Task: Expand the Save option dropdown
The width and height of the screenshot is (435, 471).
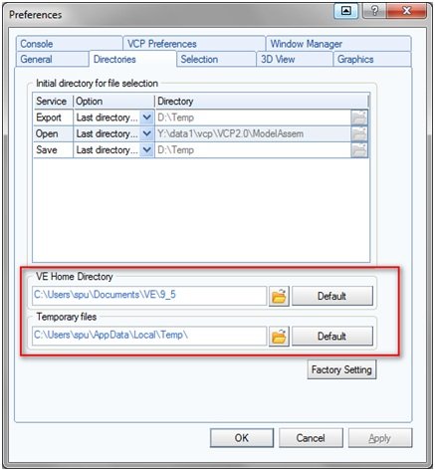Action: [x=146, y=150]
